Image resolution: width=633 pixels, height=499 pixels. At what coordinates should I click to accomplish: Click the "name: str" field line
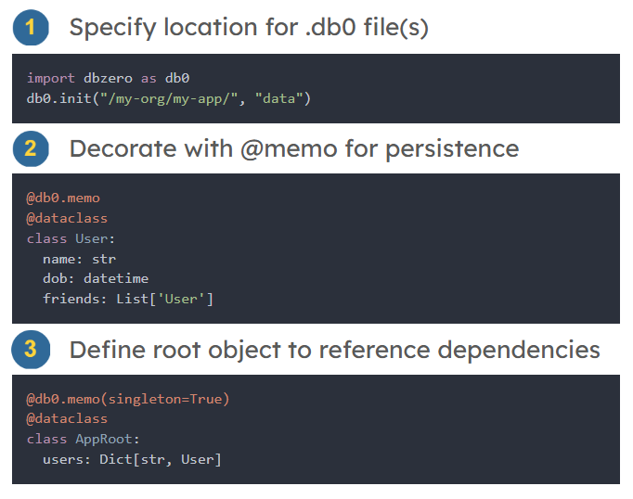coord(80,259)
